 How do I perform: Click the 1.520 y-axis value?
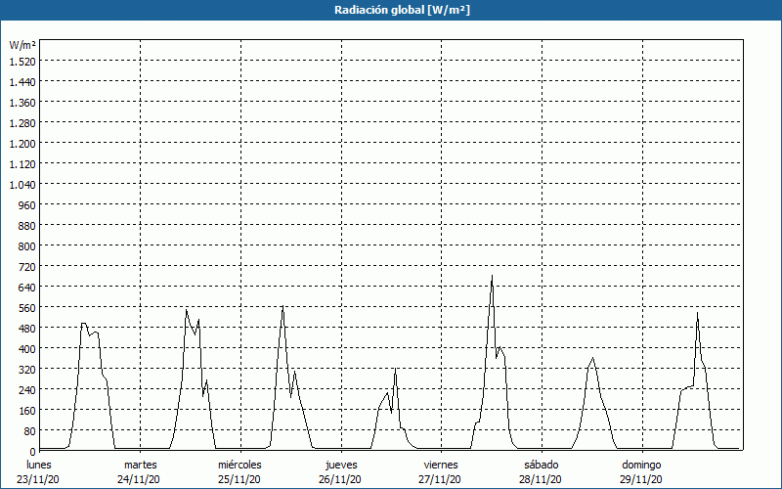[22, 62]
